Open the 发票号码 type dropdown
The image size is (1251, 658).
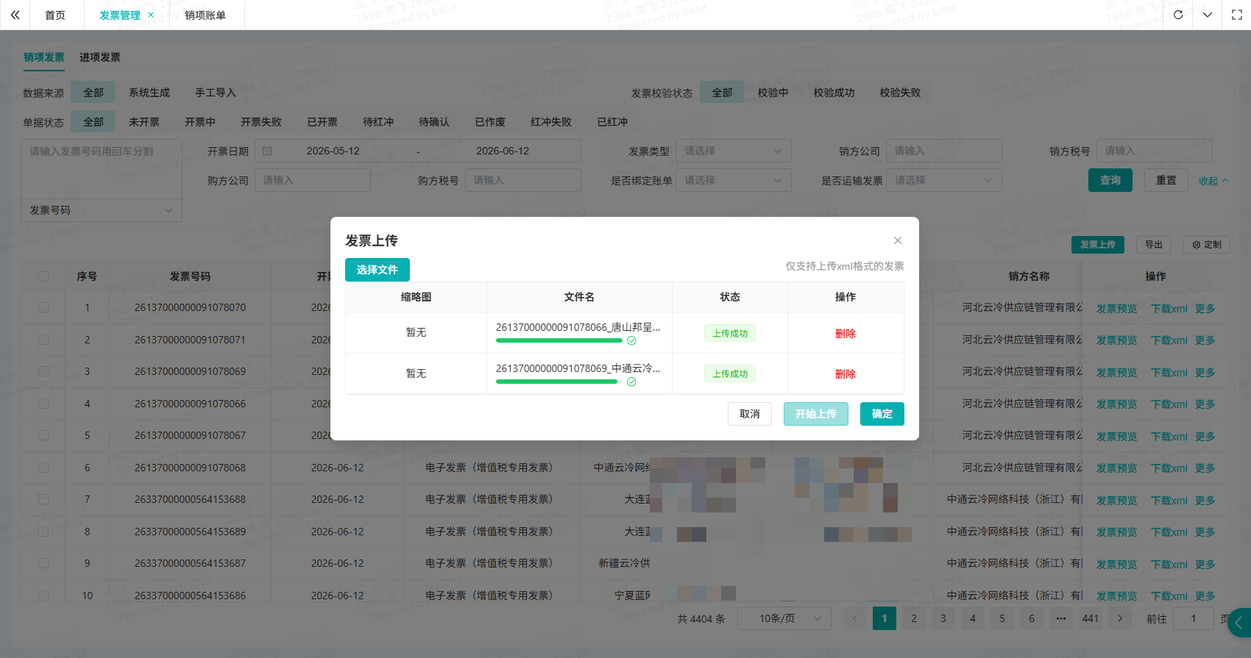[102, 210]
